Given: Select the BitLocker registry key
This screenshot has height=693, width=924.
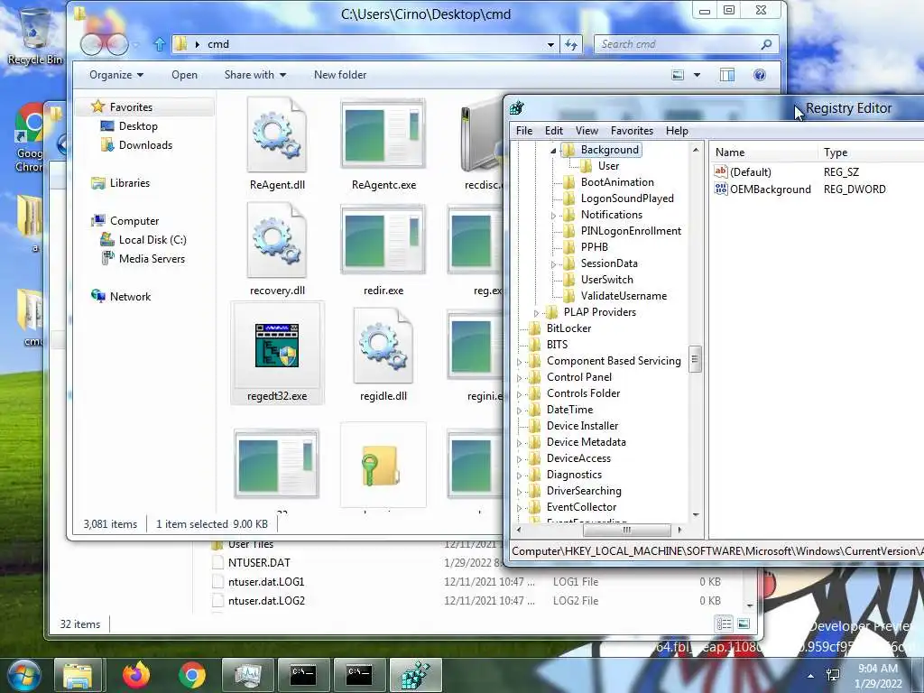Looking at the screenshot, I should (568, 328).
